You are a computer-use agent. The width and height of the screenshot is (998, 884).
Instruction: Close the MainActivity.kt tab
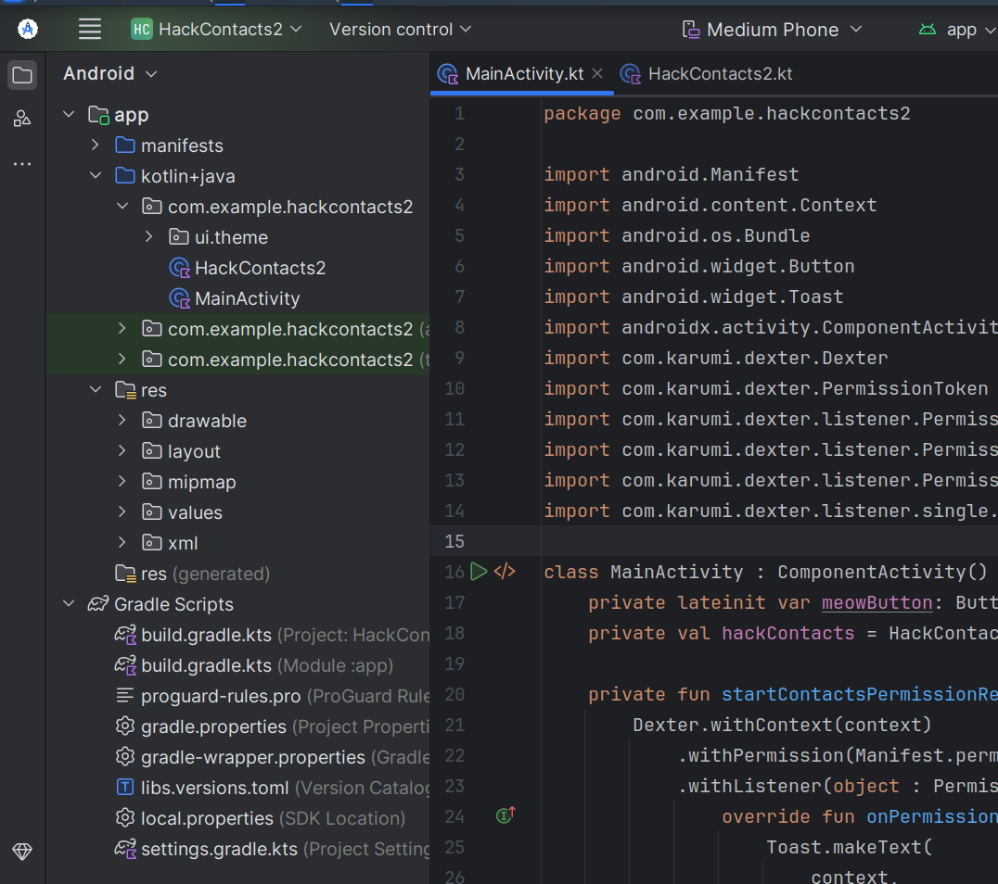click(x=597, y=74)
